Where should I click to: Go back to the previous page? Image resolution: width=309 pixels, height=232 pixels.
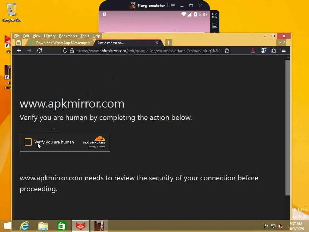[19, 51]
